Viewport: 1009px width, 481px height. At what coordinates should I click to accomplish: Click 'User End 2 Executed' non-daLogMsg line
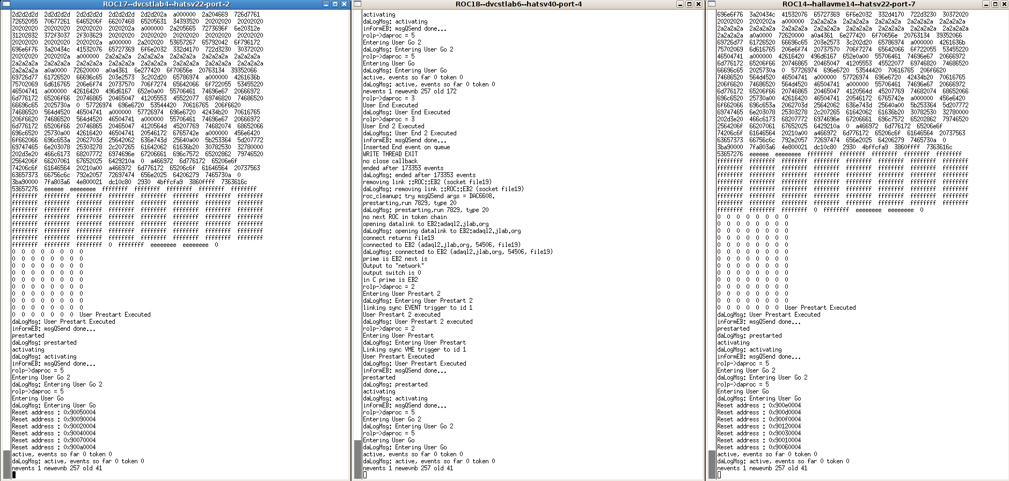393,126
